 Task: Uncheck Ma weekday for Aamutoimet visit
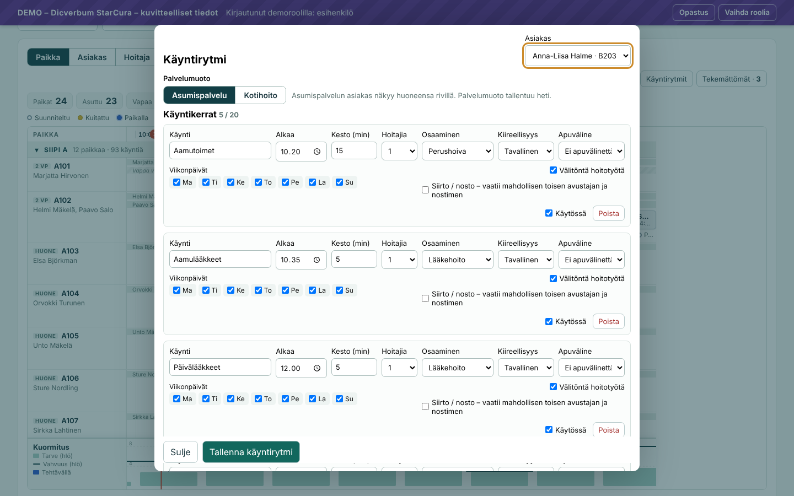point(176,182)
